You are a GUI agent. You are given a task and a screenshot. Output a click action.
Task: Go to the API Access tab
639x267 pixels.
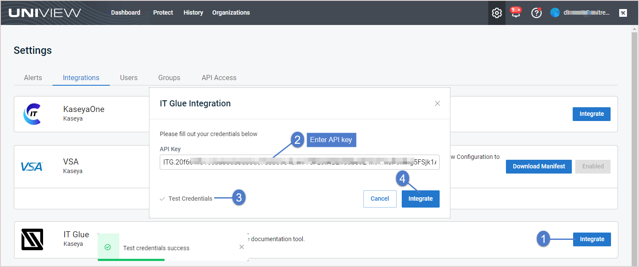click(x=219, y=78)
